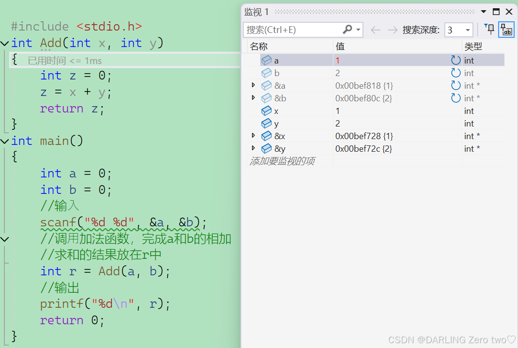Click the cube icon of the &y row
518x348 pixels.
[x=266, y=148]
